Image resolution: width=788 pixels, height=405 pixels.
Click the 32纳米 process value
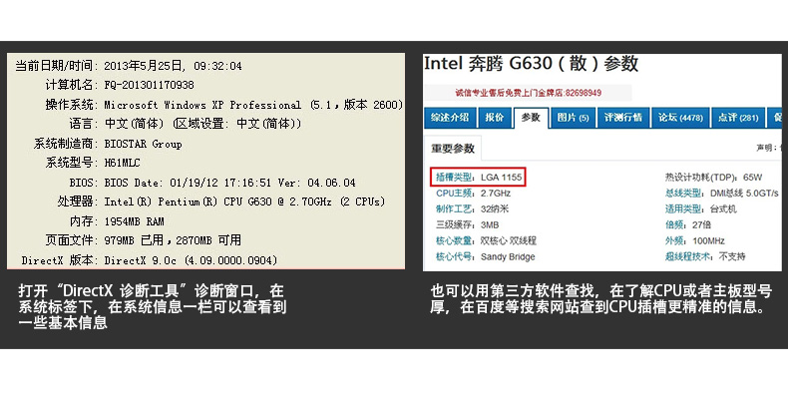[495, 209]
